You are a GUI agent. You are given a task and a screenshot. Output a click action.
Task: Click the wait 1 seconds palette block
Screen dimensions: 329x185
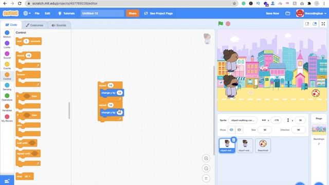(x=29, y=41)
